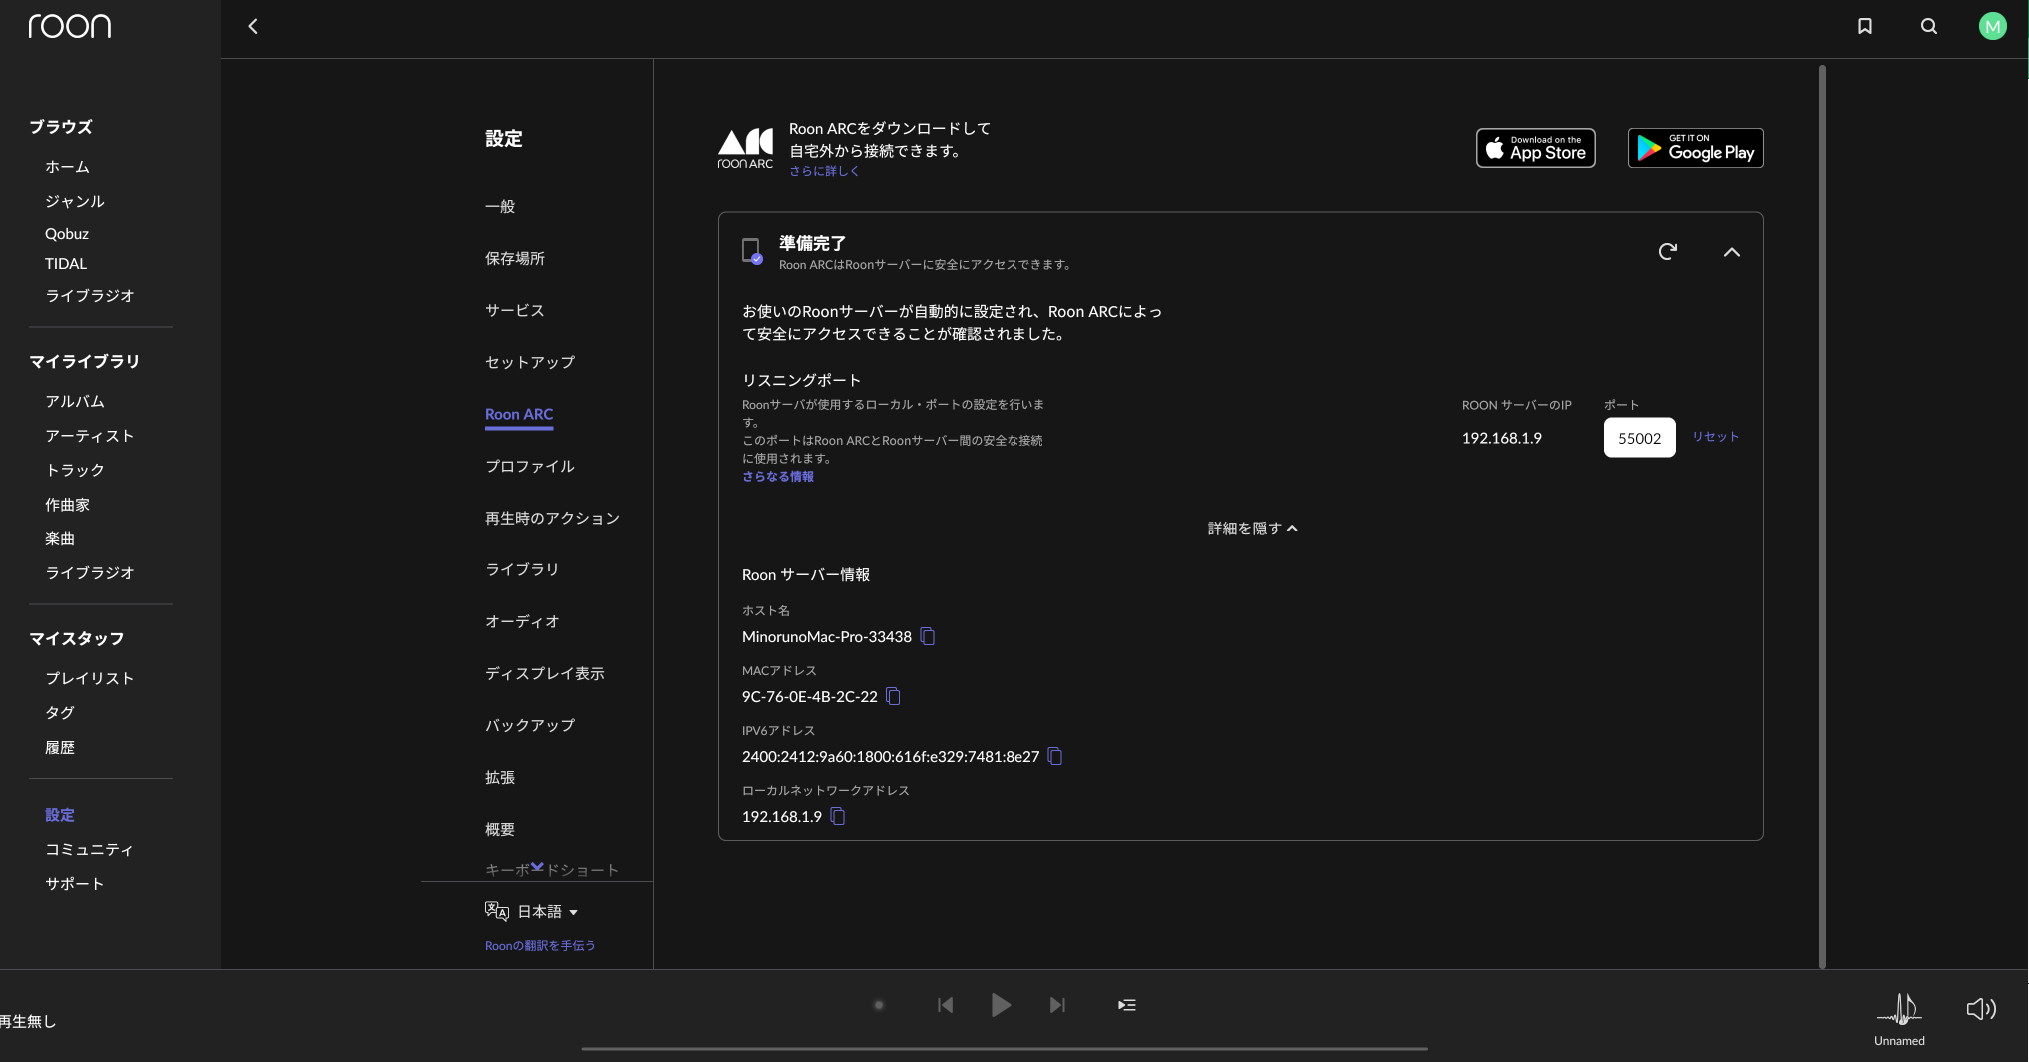2029x1062 pixels.
Task: Open Qobuz in sidebar
Action: pyautogui.click(x=67, y=234)
